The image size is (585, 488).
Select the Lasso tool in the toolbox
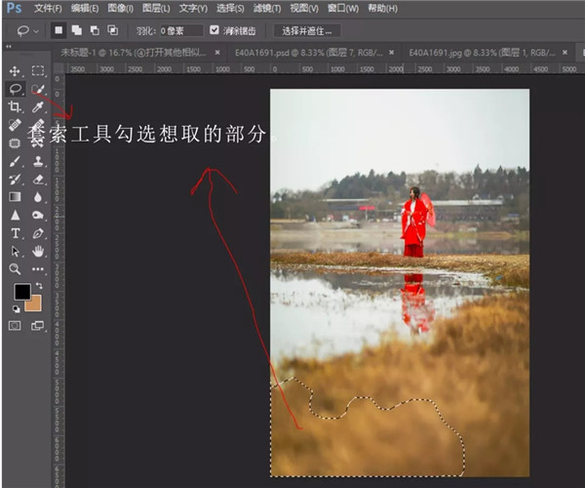pyautogui.click(x=16, y=89)
